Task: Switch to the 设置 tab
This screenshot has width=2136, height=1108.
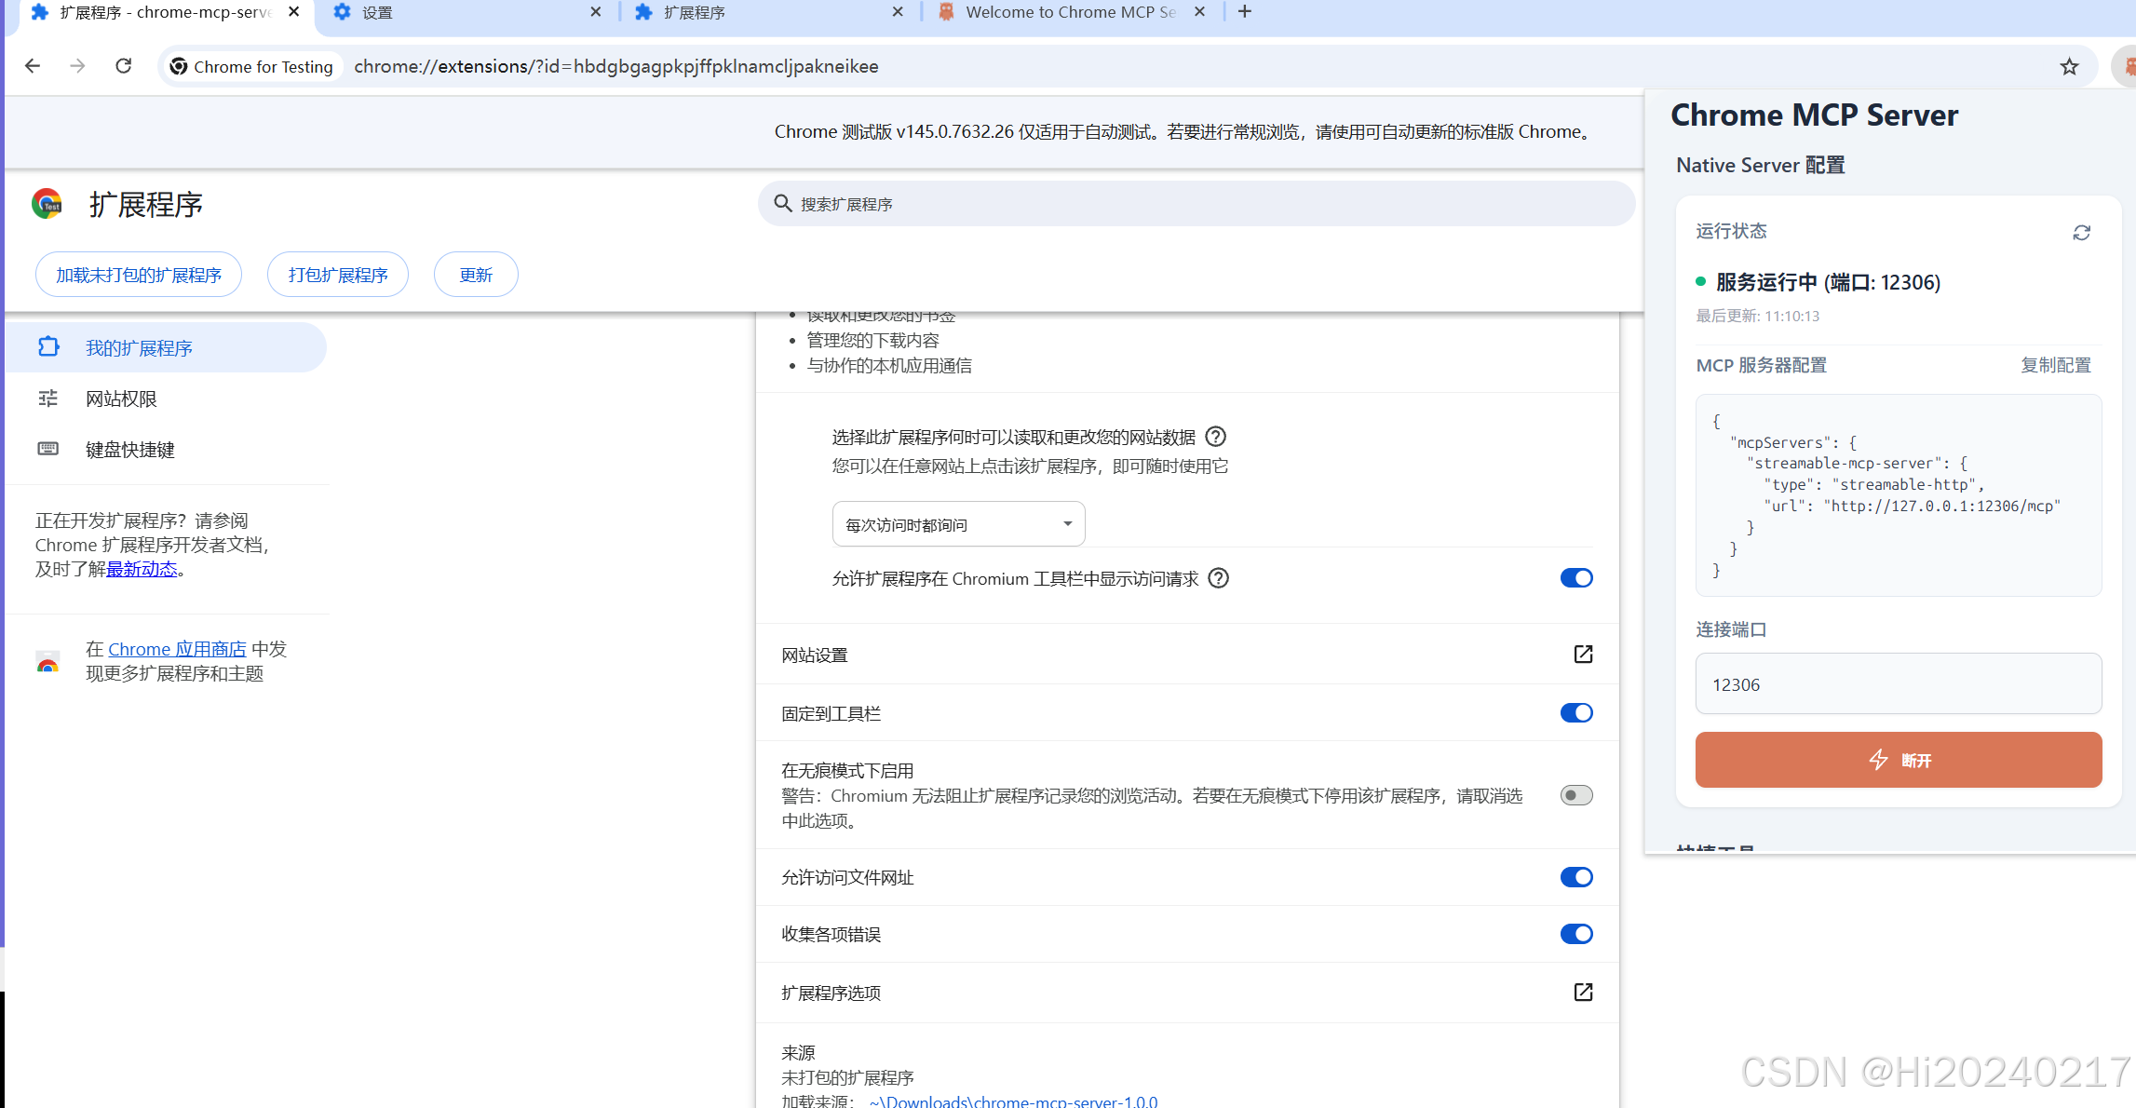Action: (374, 12)
